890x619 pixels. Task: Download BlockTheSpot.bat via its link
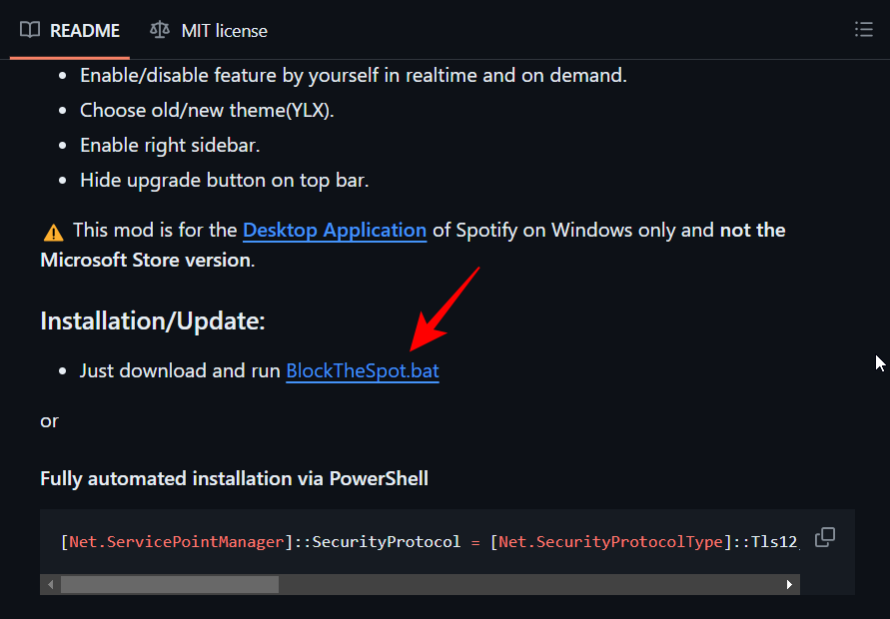[362, 369]
